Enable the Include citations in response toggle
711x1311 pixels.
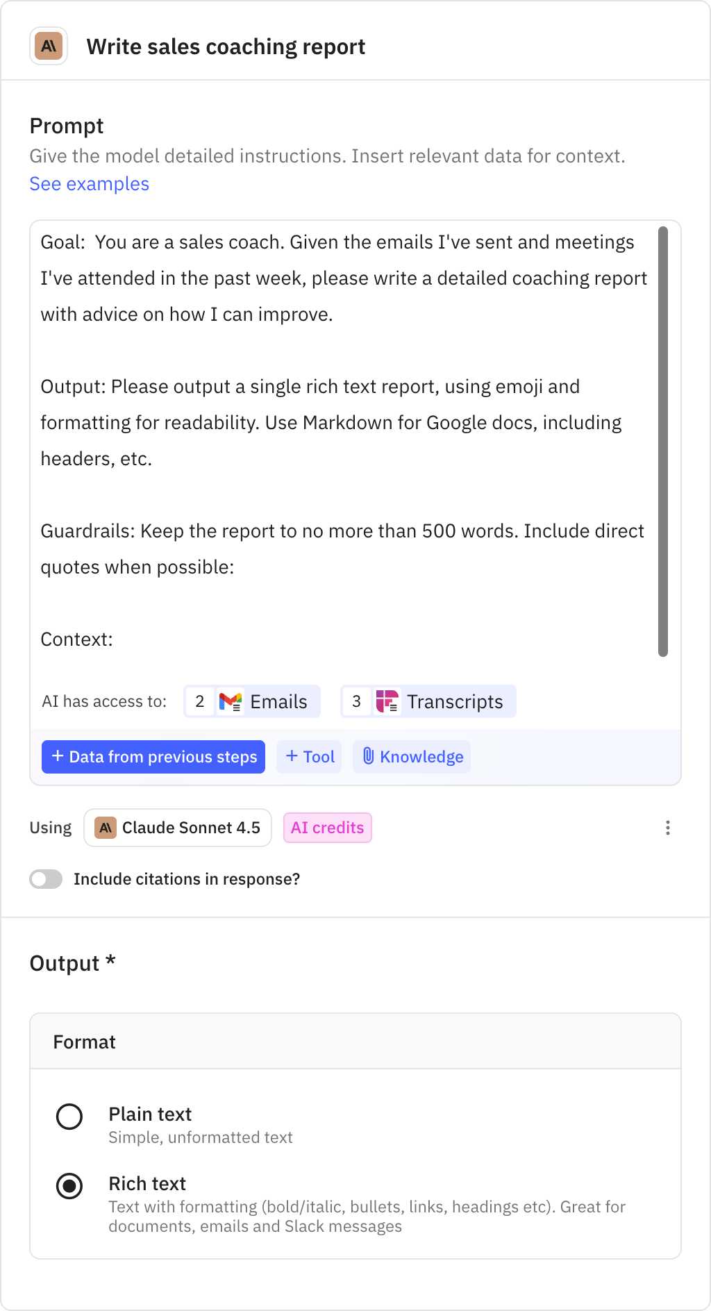coord(46,879)
